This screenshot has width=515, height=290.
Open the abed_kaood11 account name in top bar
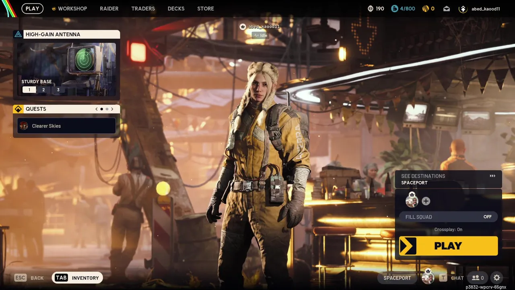486,9
